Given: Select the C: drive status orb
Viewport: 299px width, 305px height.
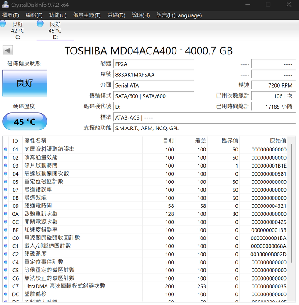Looking at the screenshot, I should pos(3,23).
